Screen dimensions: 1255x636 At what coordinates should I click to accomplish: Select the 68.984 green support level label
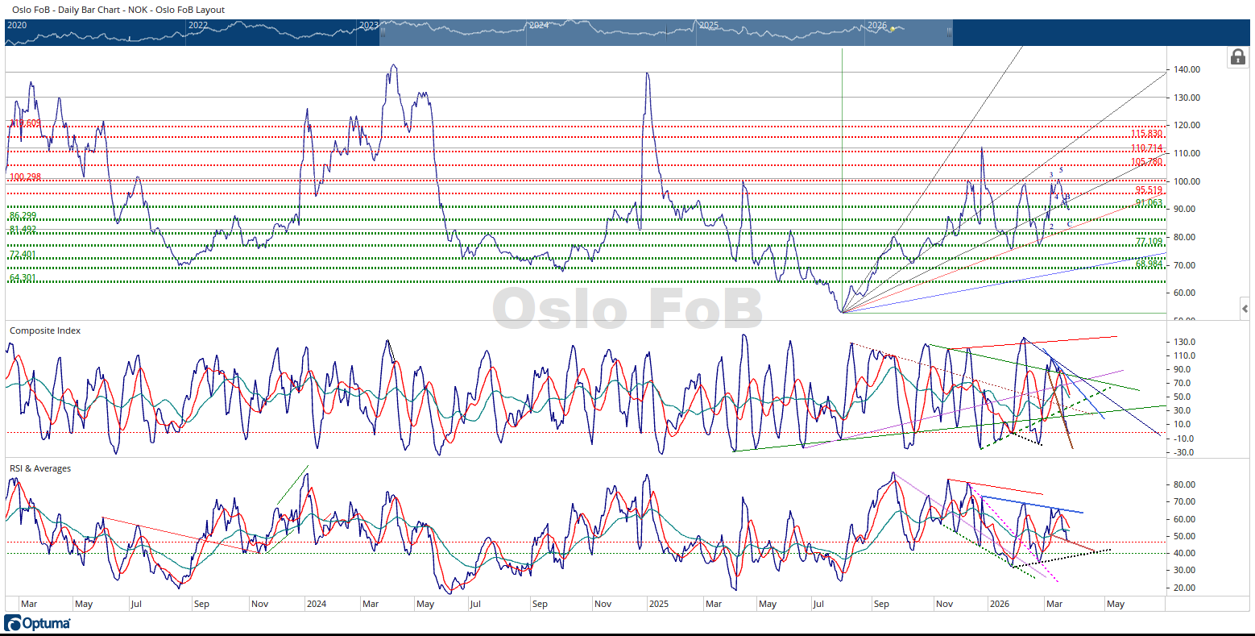tap(1149, 264)
